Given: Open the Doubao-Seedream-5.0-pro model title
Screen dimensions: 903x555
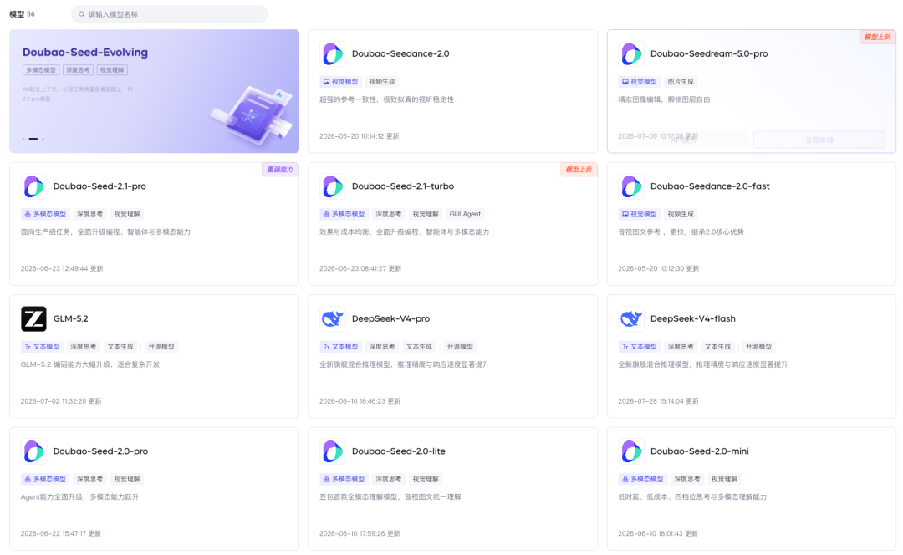Looking at the screenshot, I should pyautogui.click(x=709, y=53).
